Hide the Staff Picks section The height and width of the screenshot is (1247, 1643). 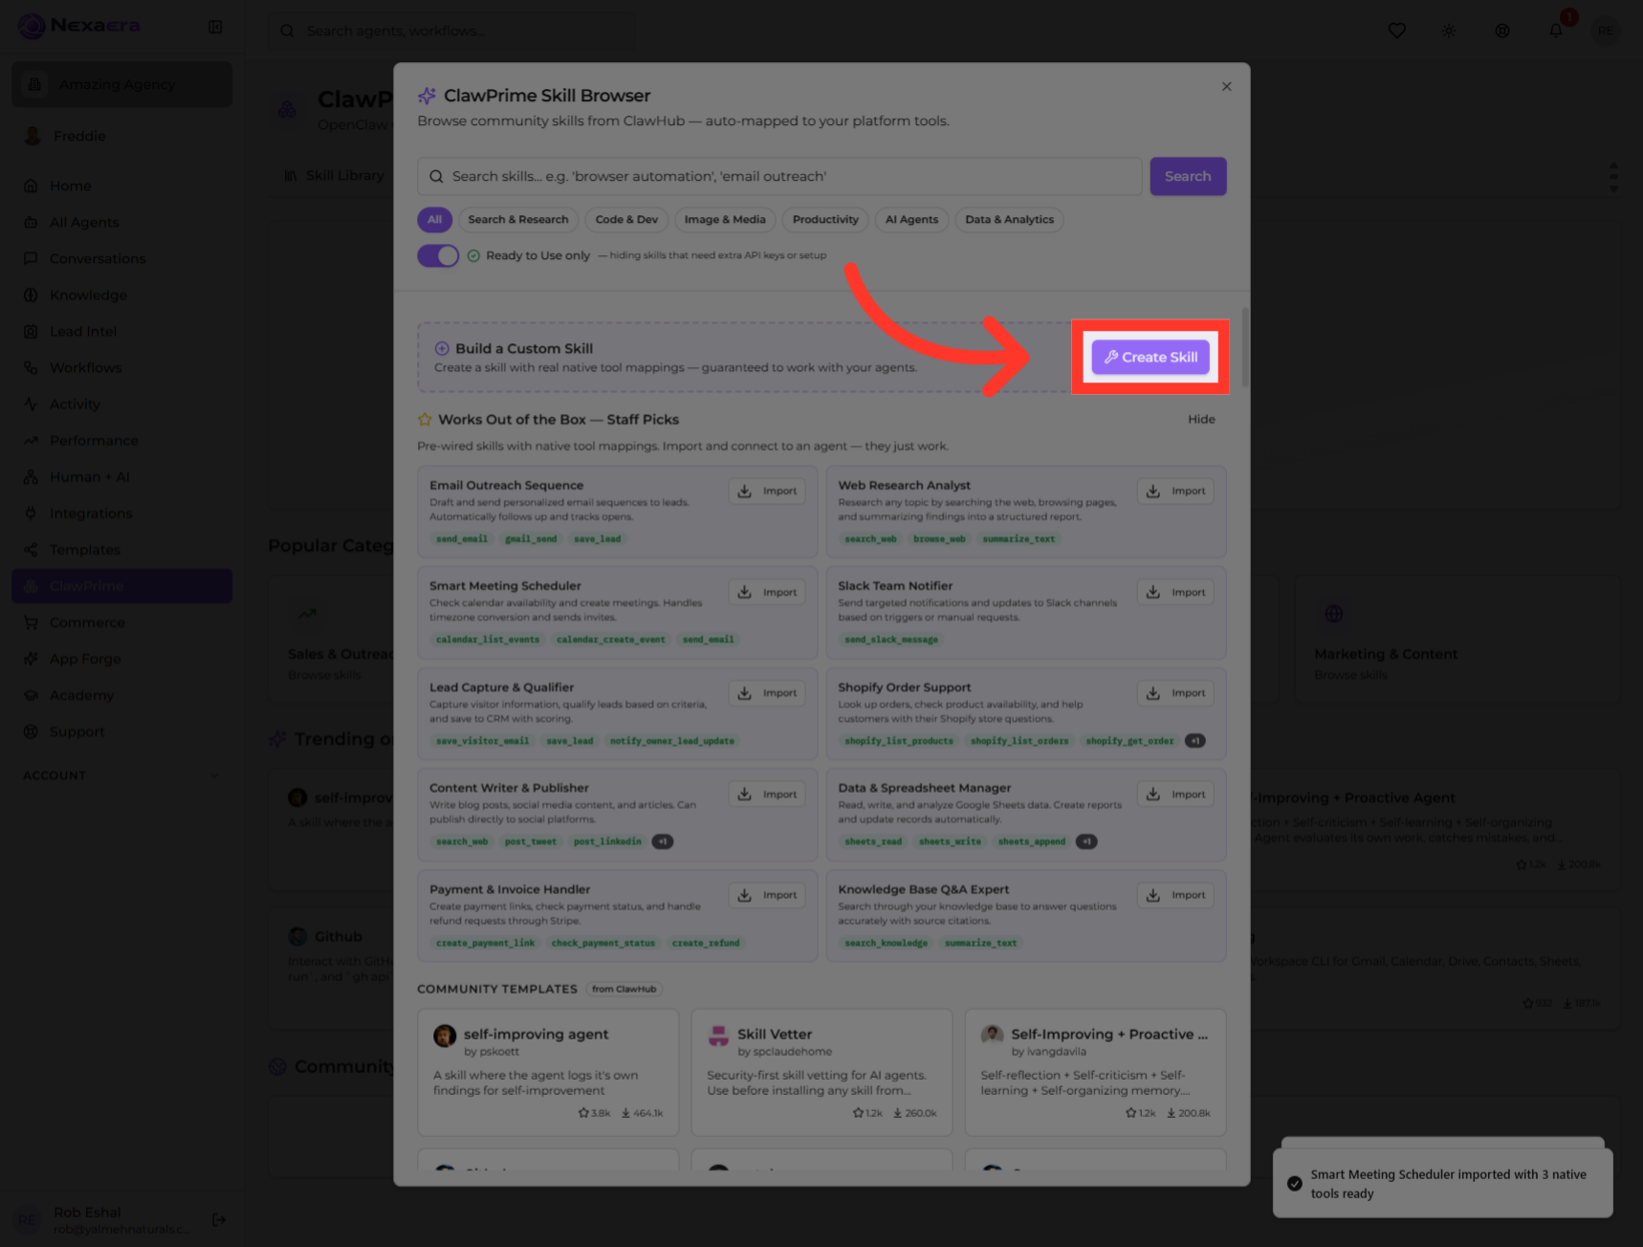click(x=1201, y=419)
